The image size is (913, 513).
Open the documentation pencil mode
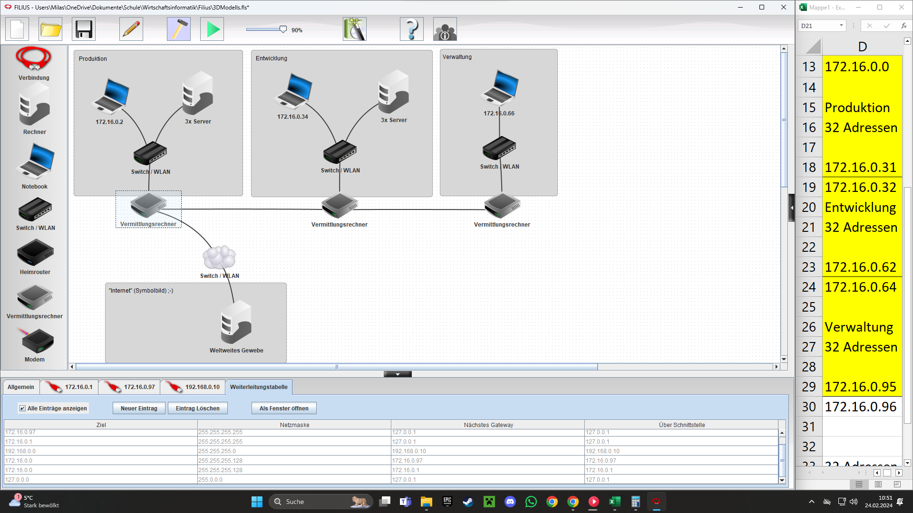[x=131, y=29]
